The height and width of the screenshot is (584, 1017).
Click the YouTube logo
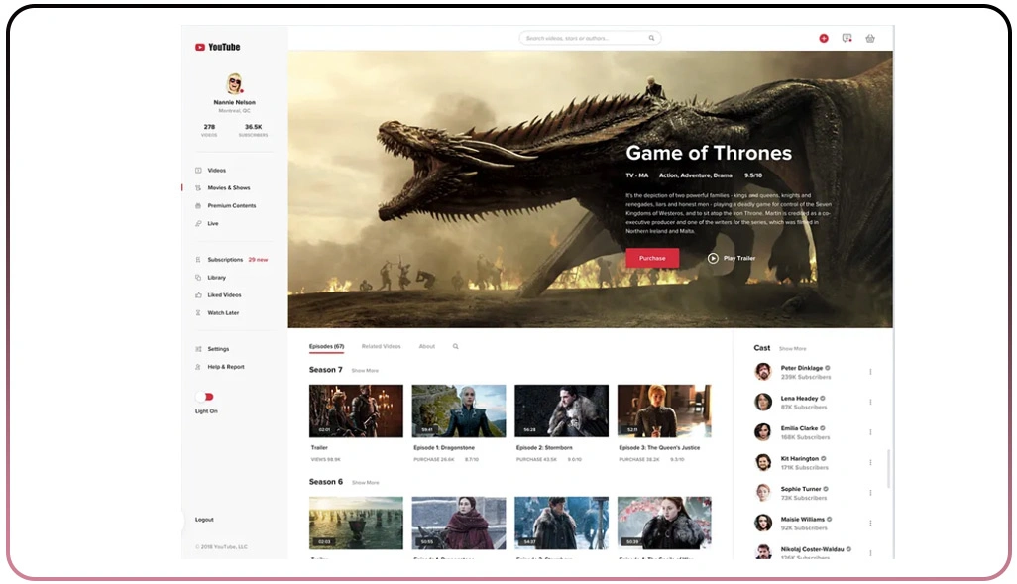click(218, 47)
